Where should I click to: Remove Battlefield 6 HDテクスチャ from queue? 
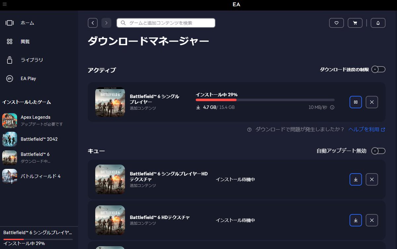click(372, 220)
